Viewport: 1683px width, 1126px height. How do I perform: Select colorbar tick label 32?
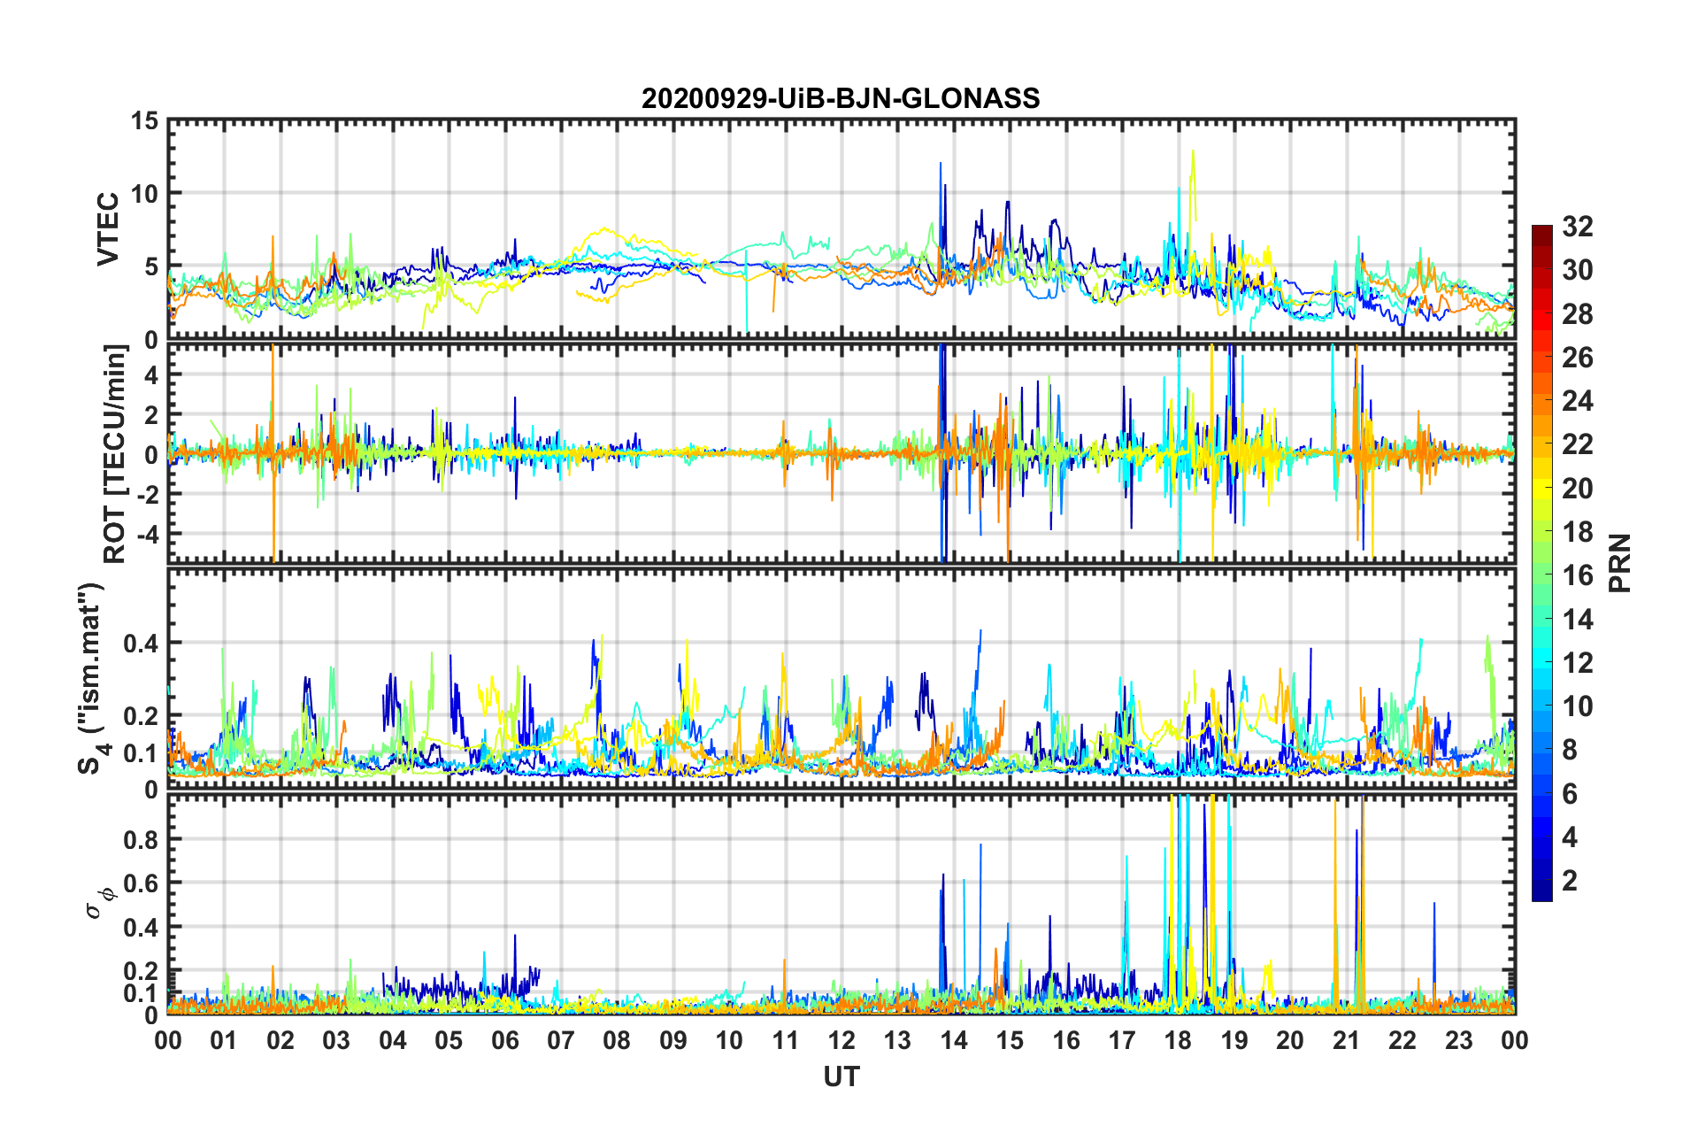pyautogui.click(x=1577, y=227)
